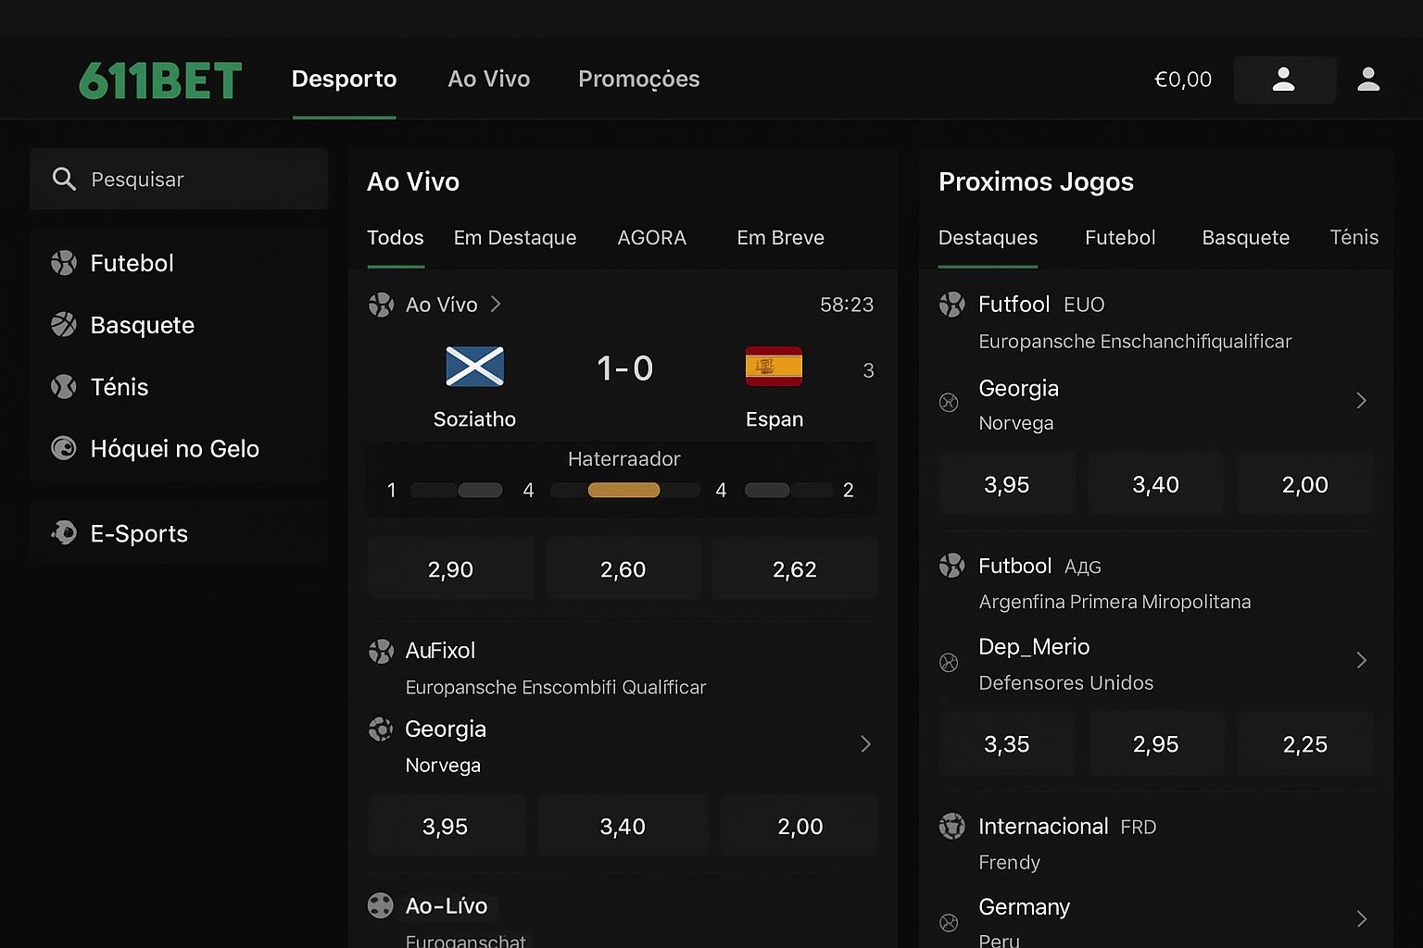Select the Em Breve tab
The height and width of the screenshot is (948, 1423).
(x=780, y=238)
